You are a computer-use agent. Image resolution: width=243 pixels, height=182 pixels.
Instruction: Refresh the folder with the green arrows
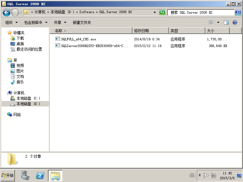click(x=162, y=12)
